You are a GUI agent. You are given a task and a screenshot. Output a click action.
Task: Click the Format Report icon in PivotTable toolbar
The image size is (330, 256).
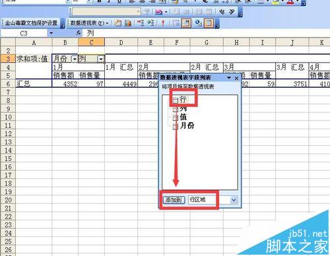pos(117,23)
